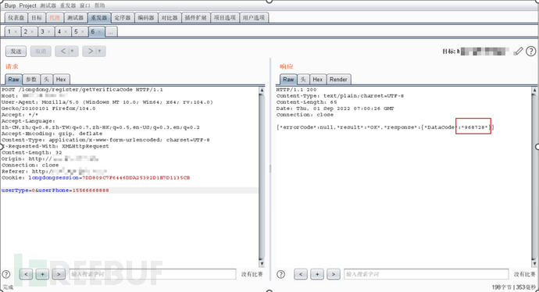539x292 pixels.
Task: Switch response view to Render tab
Action: coord(338,80)
